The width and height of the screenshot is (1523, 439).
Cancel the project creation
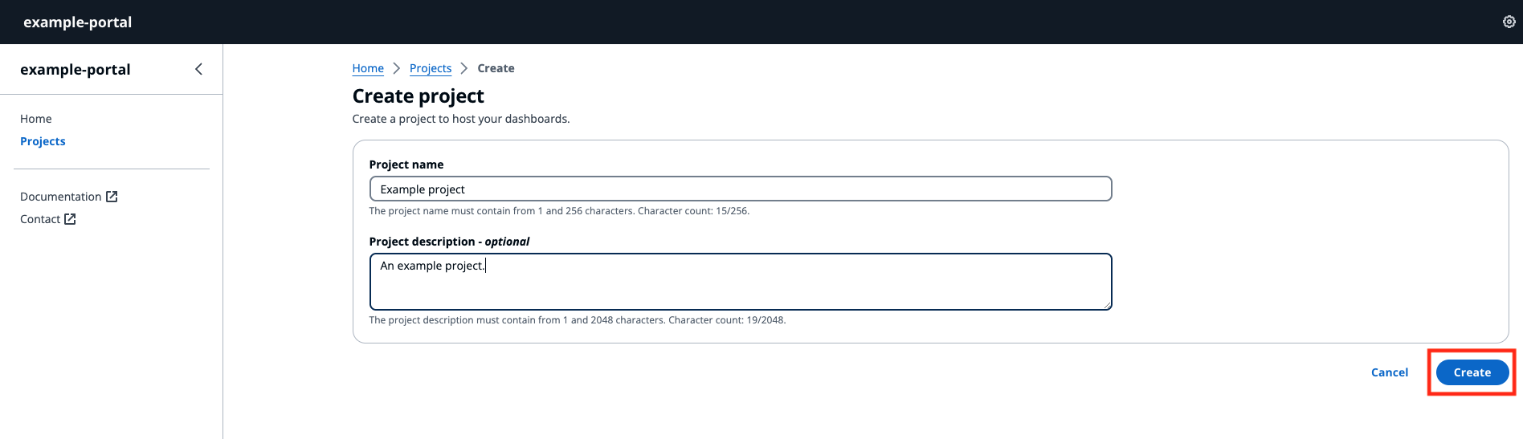tap(1389, 372)
